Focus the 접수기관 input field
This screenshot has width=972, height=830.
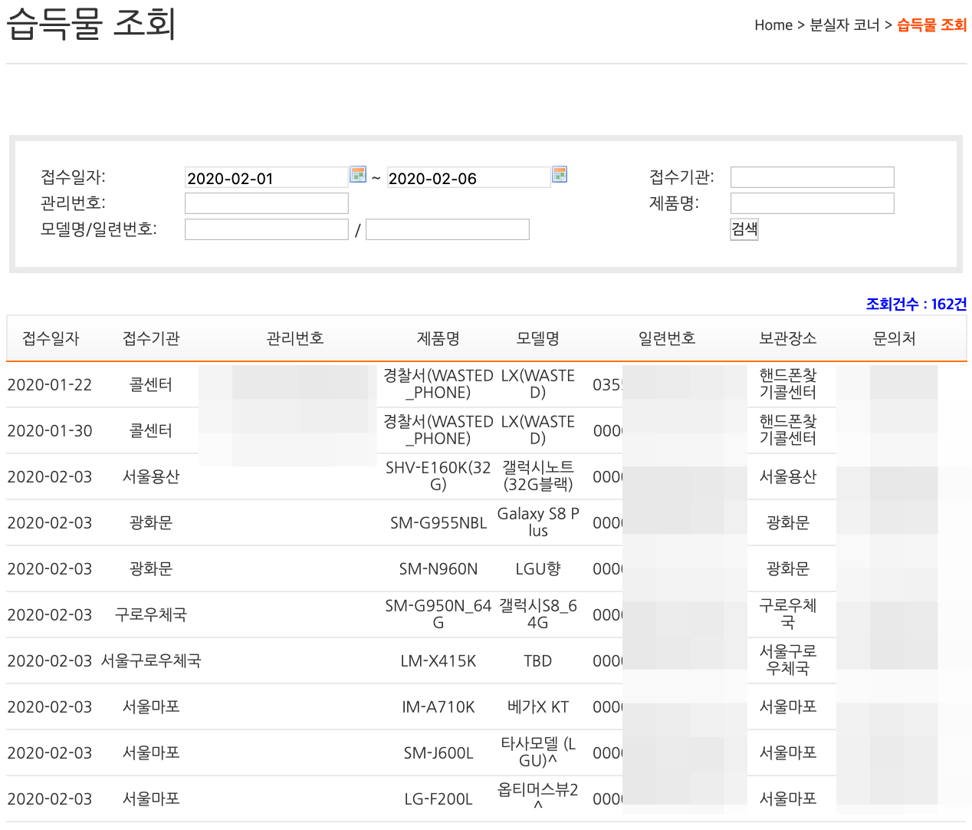813,177
